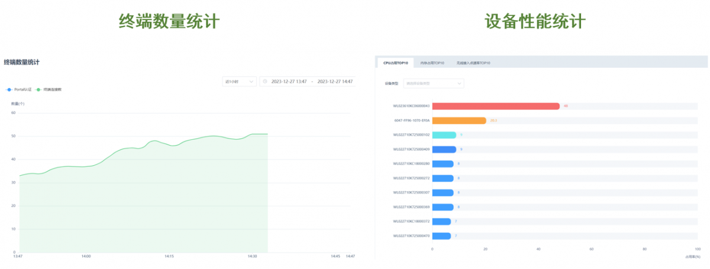Click the chevron arrow of 设备类型 selector

tap(459, 84)
